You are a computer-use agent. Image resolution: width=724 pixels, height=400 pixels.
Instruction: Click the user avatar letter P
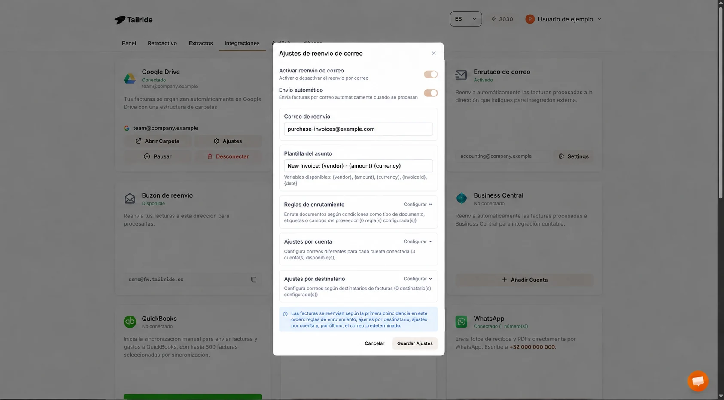pyautogui.click(x=530, y=19)
